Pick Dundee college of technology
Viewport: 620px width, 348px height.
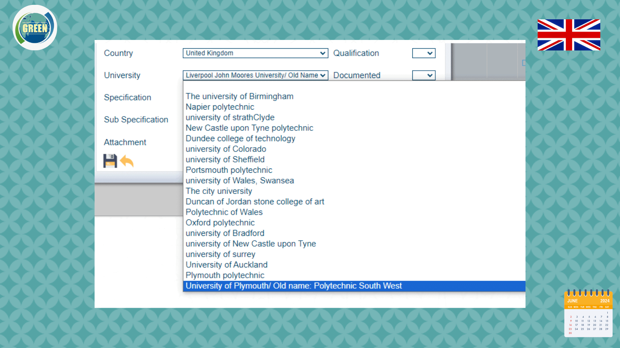(240, 139)
